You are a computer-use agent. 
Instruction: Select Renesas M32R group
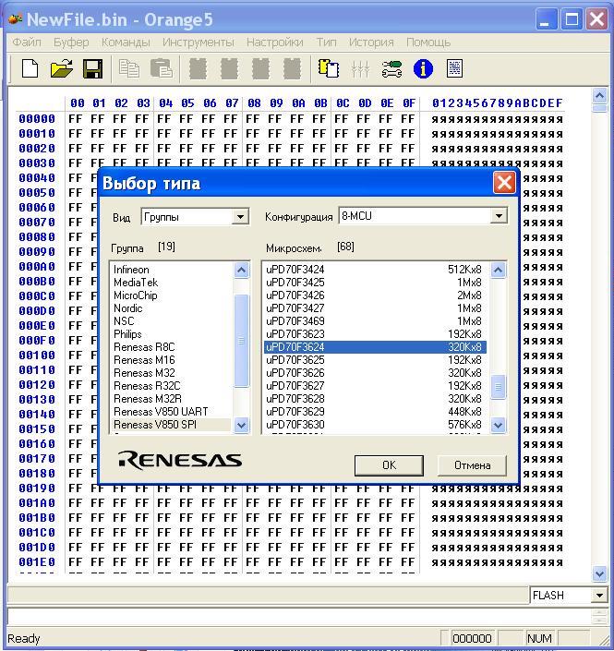(172, 399)
